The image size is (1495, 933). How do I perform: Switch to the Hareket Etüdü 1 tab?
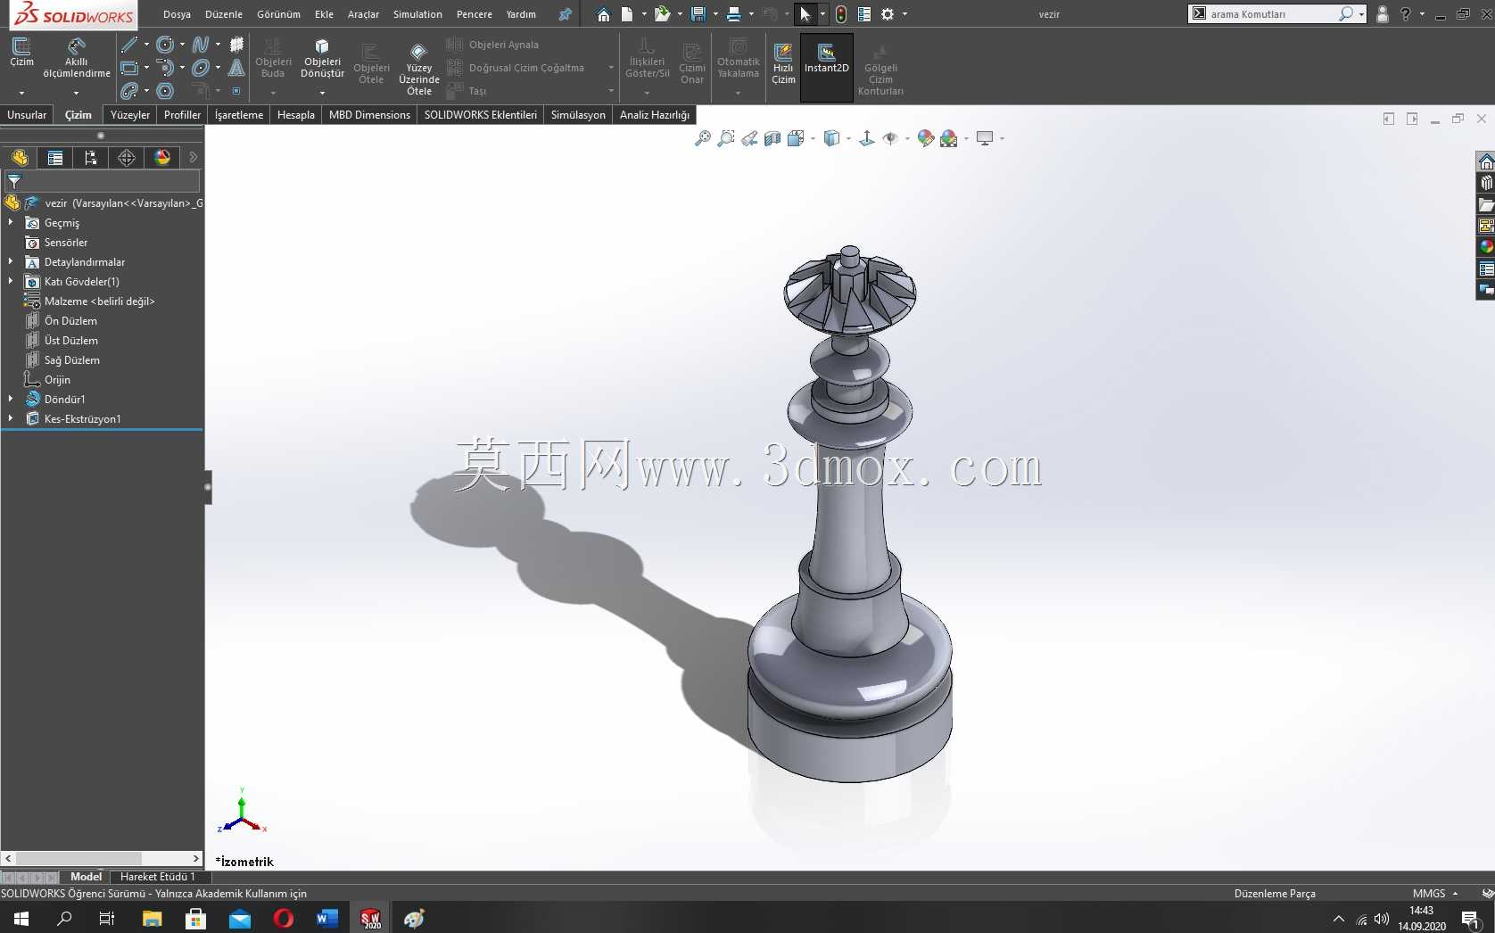[x=157, y=877]
